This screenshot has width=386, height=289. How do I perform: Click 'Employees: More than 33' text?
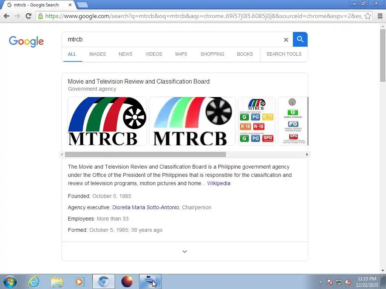point(98,219)
